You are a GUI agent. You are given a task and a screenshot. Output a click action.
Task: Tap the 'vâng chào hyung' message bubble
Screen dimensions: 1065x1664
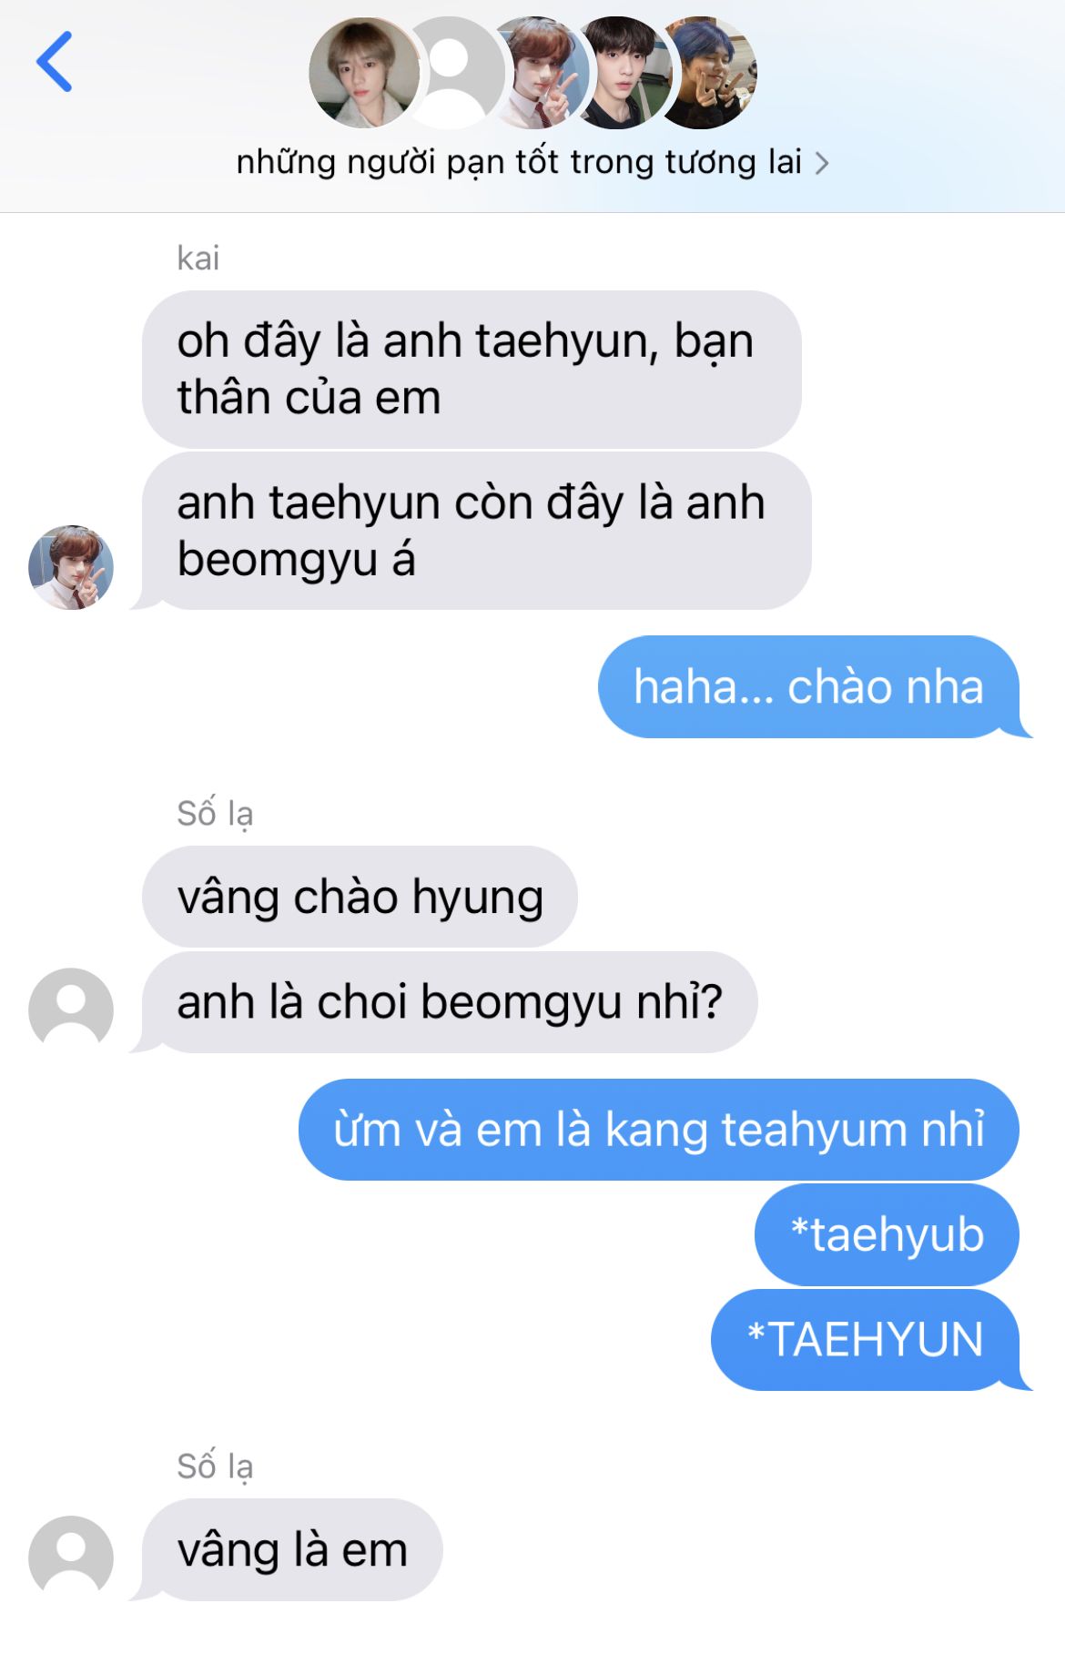click(x=360, y=897)
